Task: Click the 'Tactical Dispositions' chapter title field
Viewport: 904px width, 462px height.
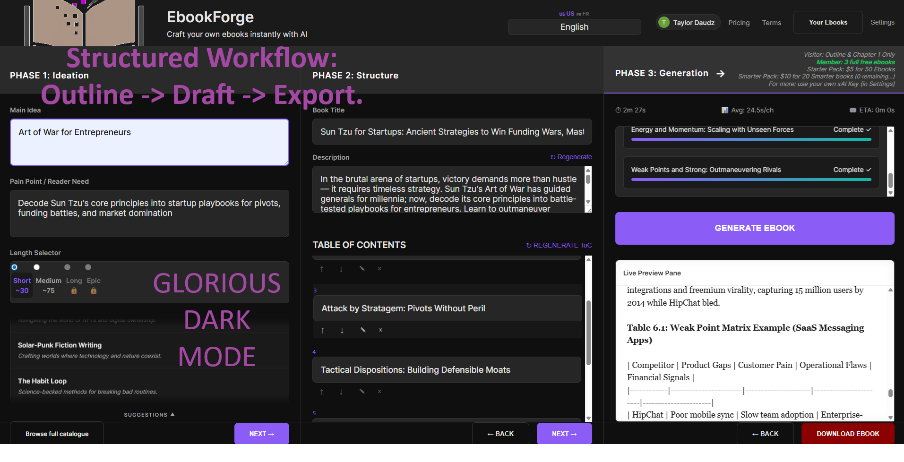Action: [447, 370]
